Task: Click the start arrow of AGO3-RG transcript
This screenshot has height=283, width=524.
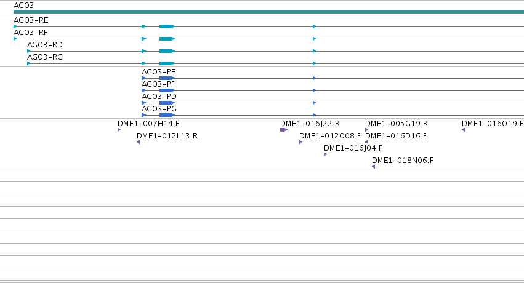Action: 29,63
